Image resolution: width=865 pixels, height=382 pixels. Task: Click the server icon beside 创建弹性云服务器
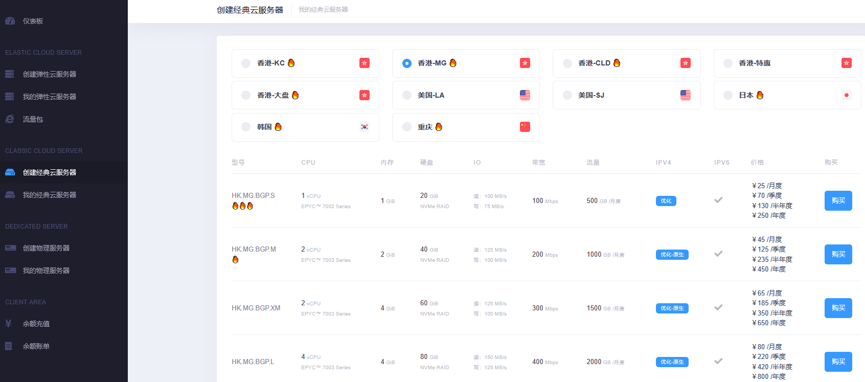pos(10,74)
